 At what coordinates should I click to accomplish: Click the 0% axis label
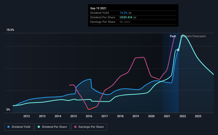tap(8, 110)
